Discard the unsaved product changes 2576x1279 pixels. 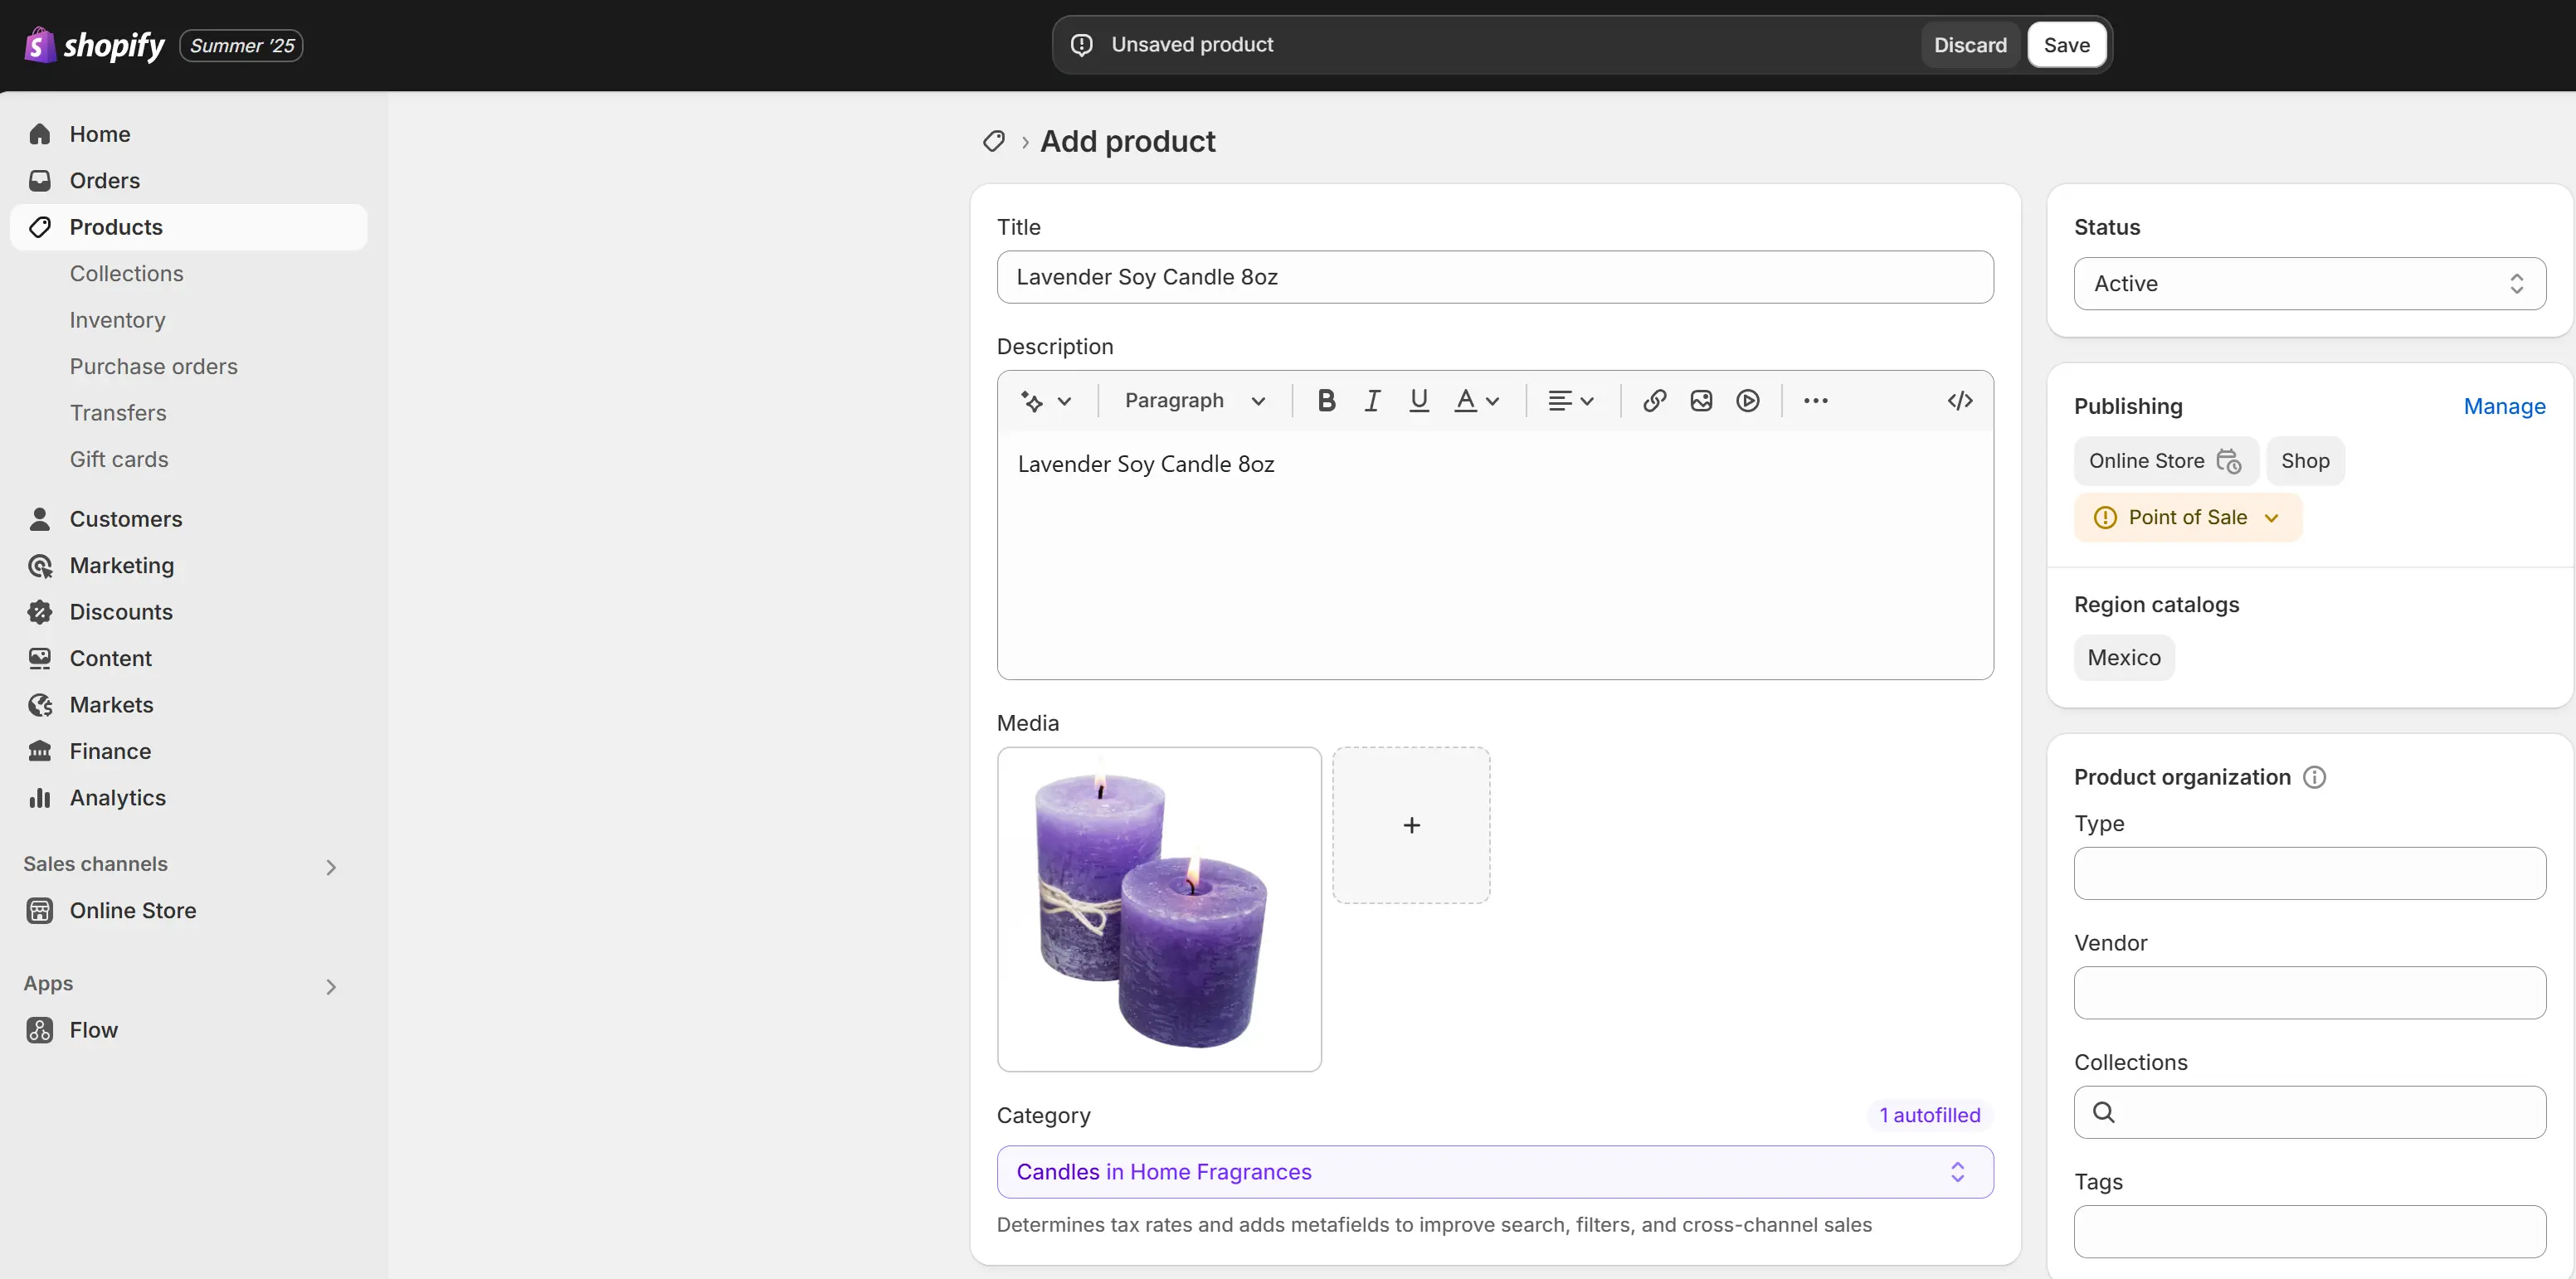click(1970, 45)
